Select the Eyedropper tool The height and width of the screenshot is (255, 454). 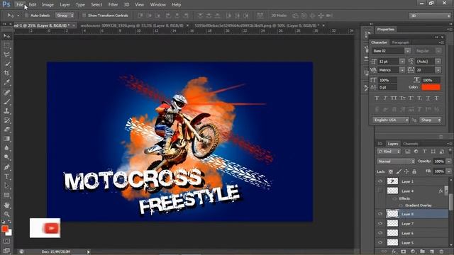point(7,82)
